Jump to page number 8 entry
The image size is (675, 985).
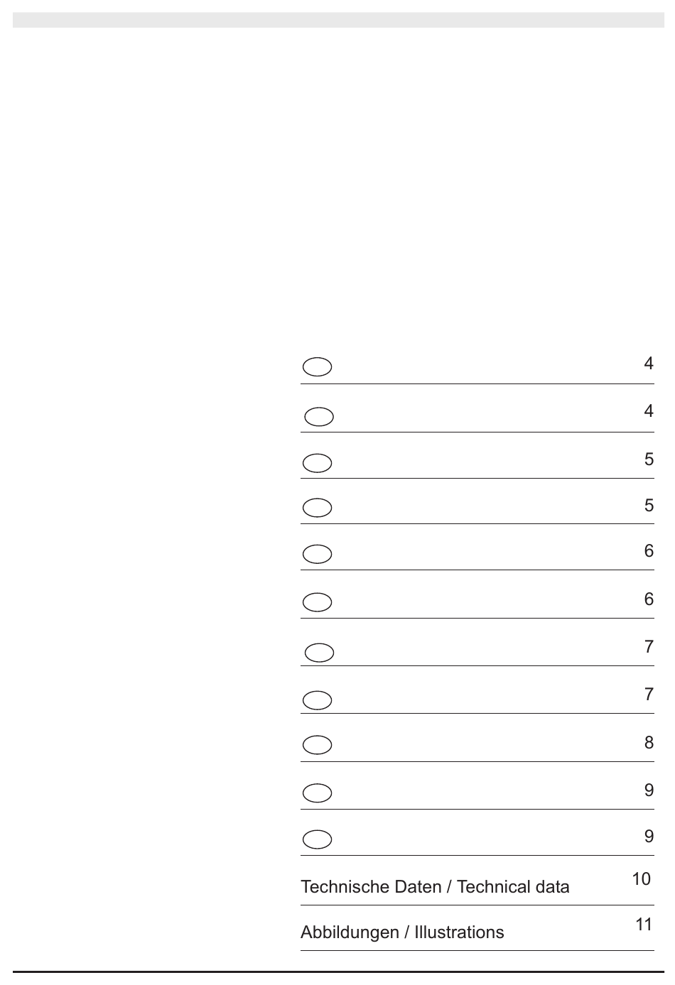649,743
